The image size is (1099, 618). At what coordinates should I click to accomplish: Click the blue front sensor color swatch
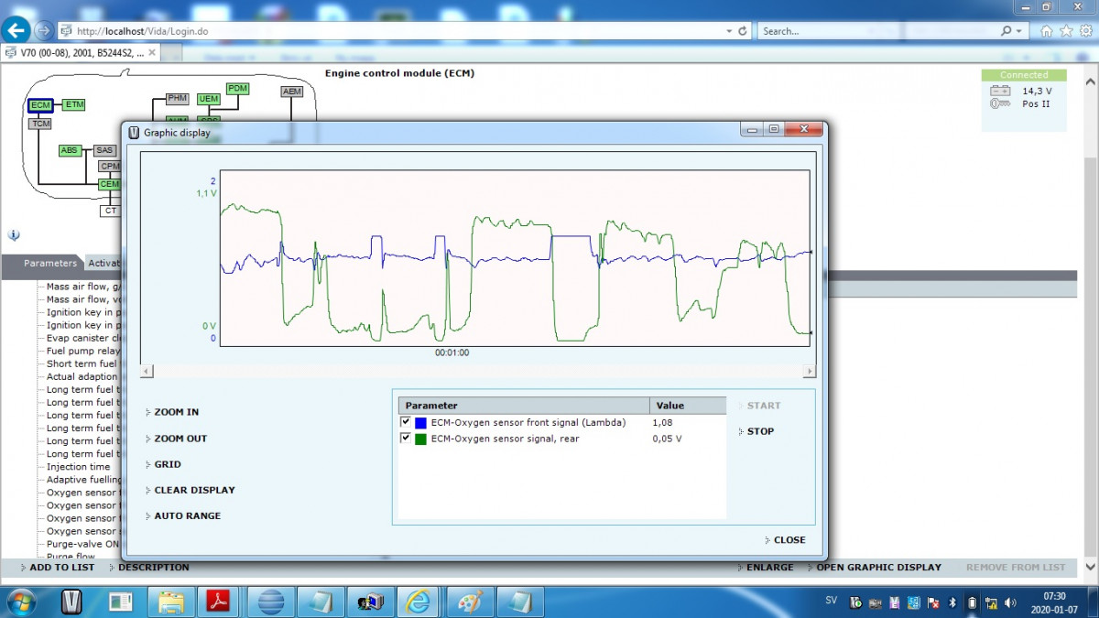click(421, 423)
